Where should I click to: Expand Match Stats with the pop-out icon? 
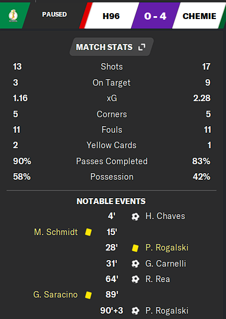tap(142, 47)
